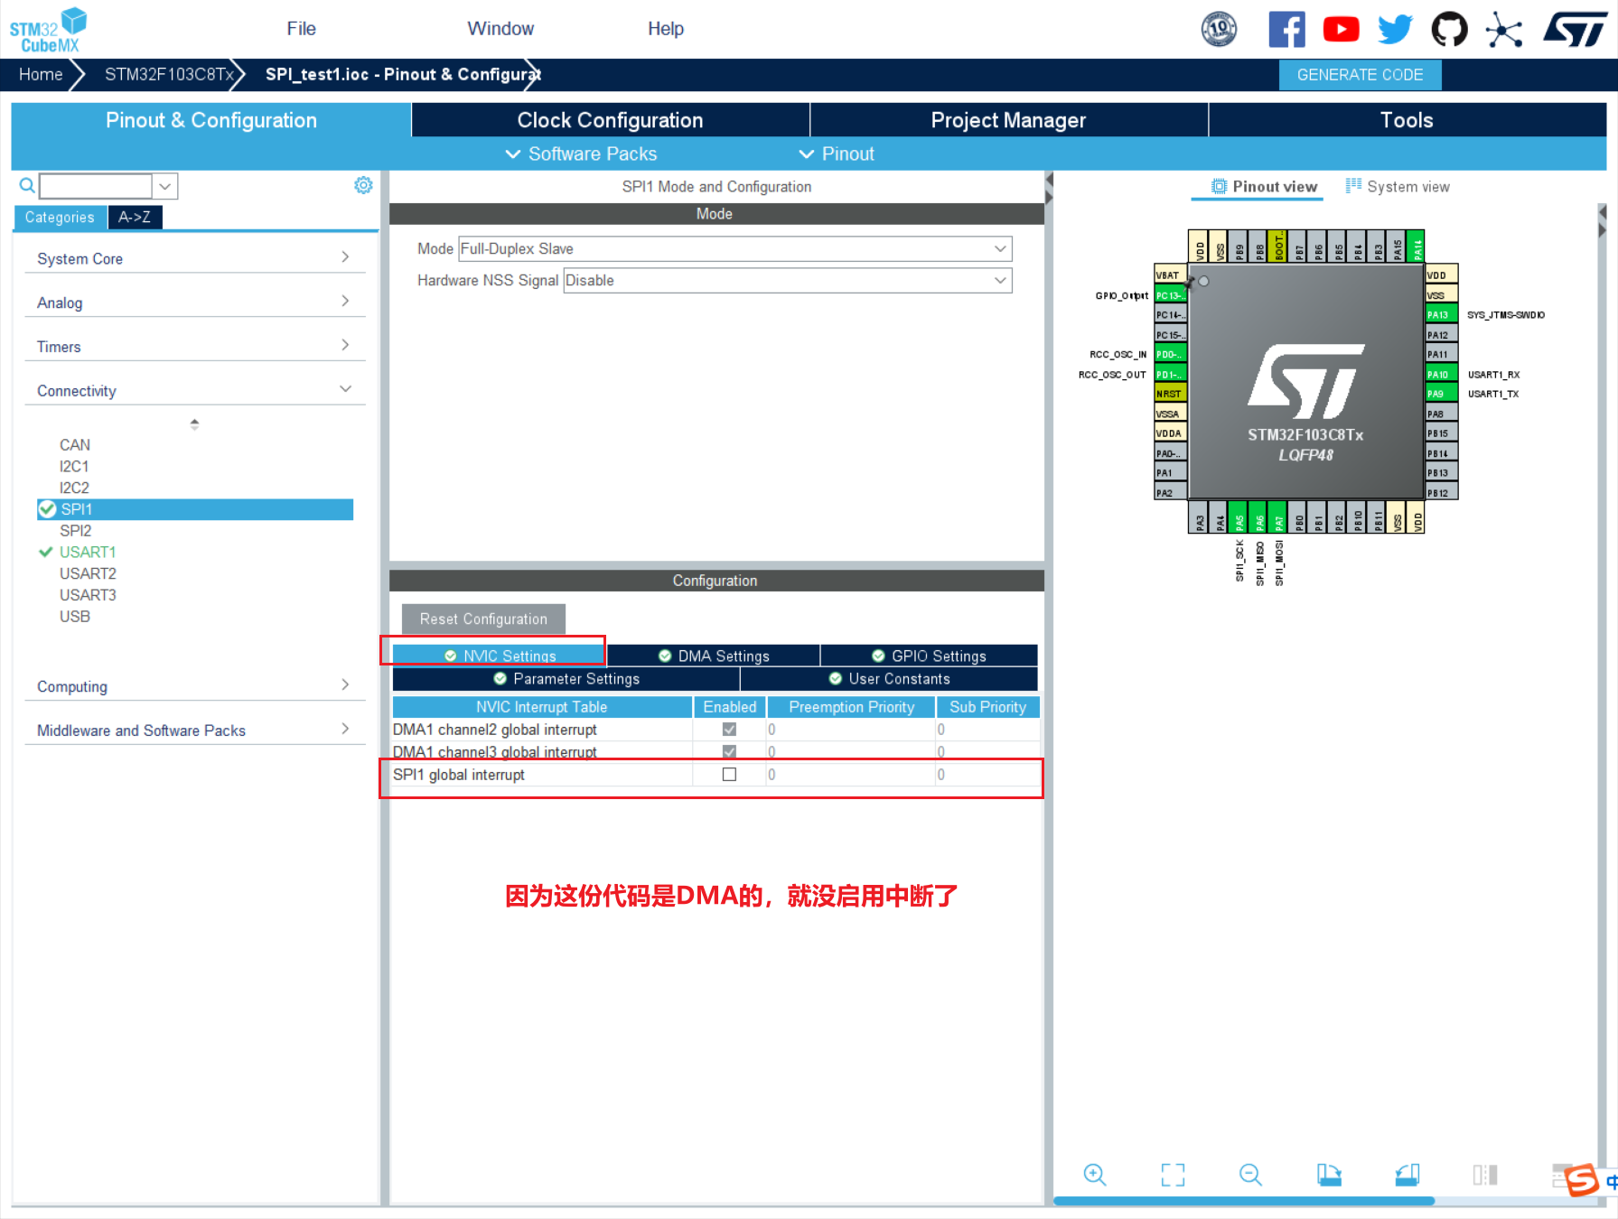Open the Twitter icon link
The height and width of the screenshot is (1219, 1618).
tap(1395, 29)
